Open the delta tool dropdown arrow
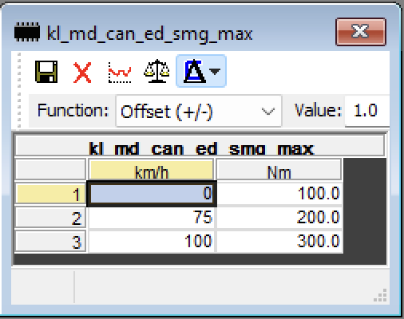The image size is (404, 319). tap(215, 71)
